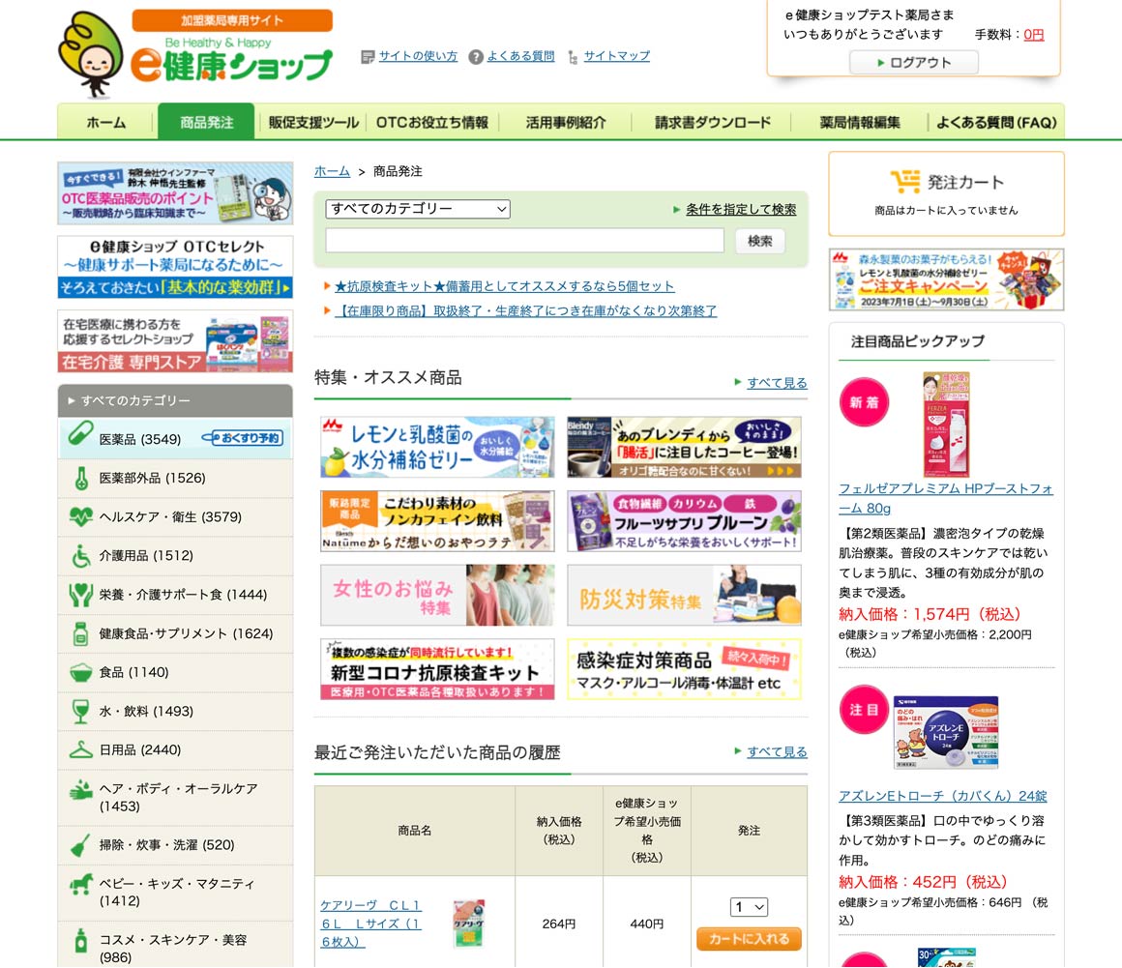1122x968 pixels.
Task: Click the よくある質問 question mark icon
Action: tap(476, 56)
